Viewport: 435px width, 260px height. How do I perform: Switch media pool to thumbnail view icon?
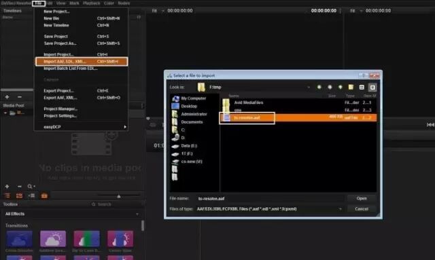pos(19,196)
